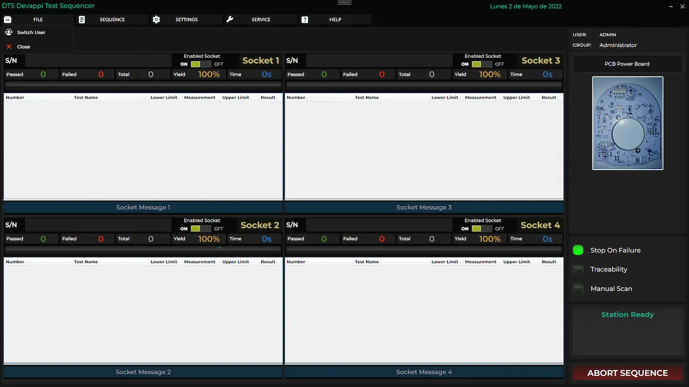Click the Socket 4 Passed count value

point(324,239)
